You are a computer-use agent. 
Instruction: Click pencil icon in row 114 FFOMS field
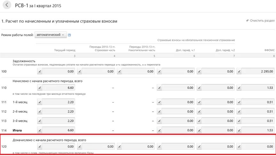click(x=239, y=130)
